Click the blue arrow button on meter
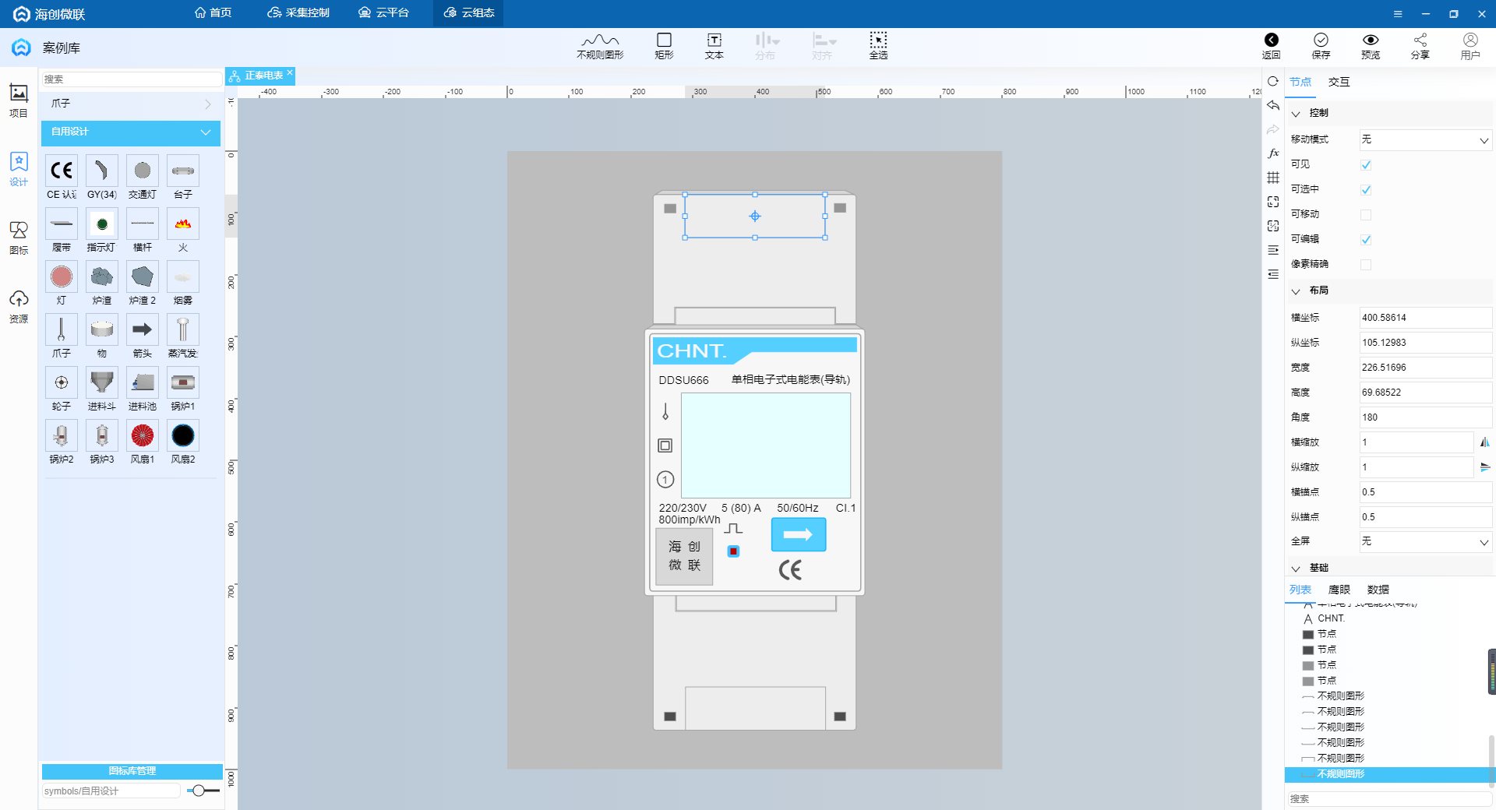This screenshot has height=810, width=1496. [798, 534]
